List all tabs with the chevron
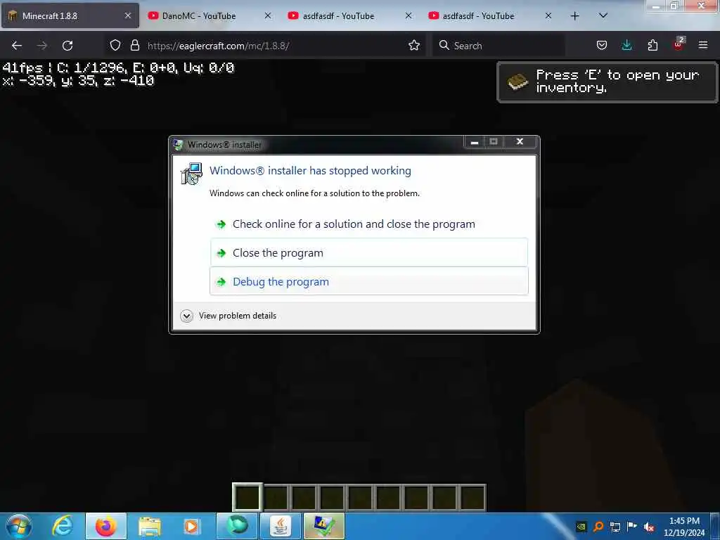Image resolution: width=720 pixels, height=540 pixels. pos(603,16)
